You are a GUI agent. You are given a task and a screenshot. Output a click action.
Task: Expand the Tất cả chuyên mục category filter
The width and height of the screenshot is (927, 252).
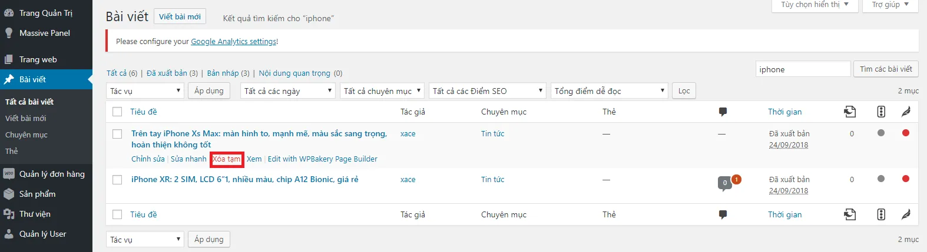click(382, 91)
